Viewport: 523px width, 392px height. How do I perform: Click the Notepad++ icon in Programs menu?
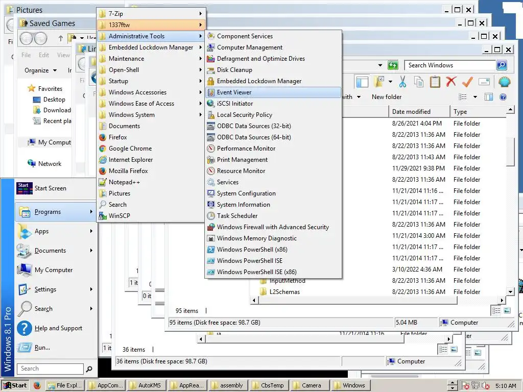pos(103,182)
